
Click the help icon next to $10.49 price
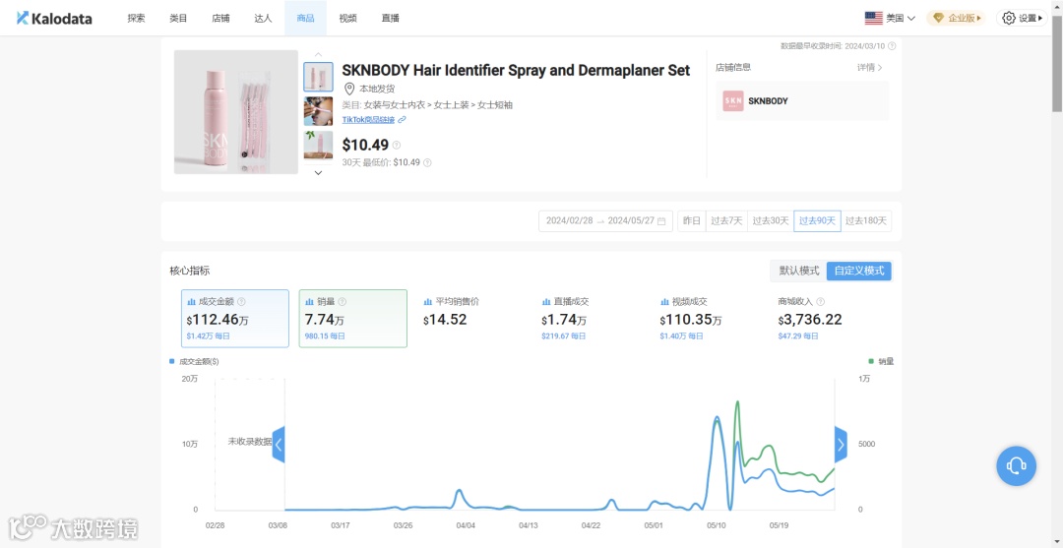click(x=397, y=145)
